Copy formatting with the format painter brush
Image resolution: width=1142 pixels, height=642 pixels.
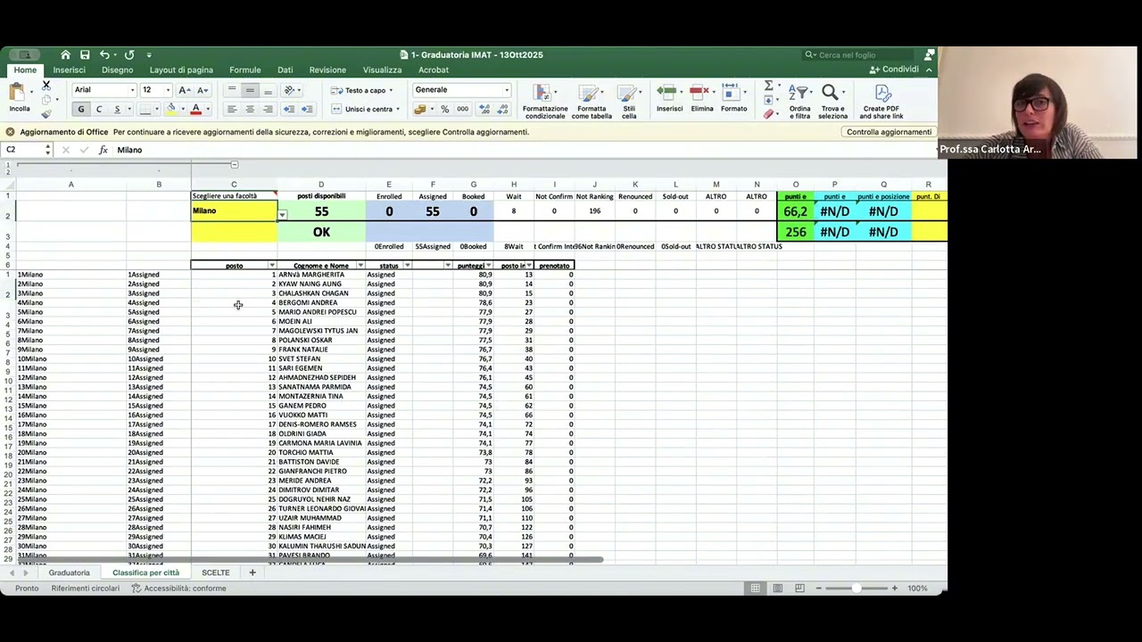point(46,113)
